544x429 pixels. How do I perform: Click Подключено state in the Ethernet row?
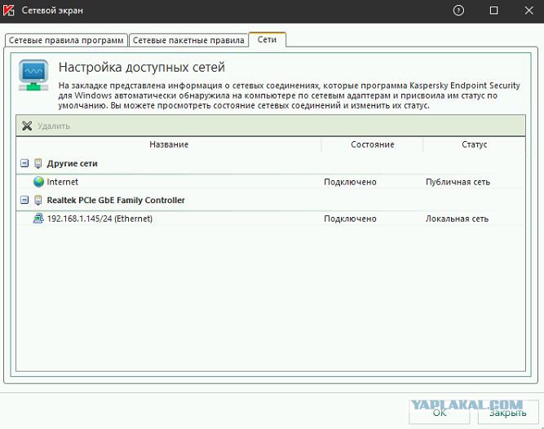[350, 219]
